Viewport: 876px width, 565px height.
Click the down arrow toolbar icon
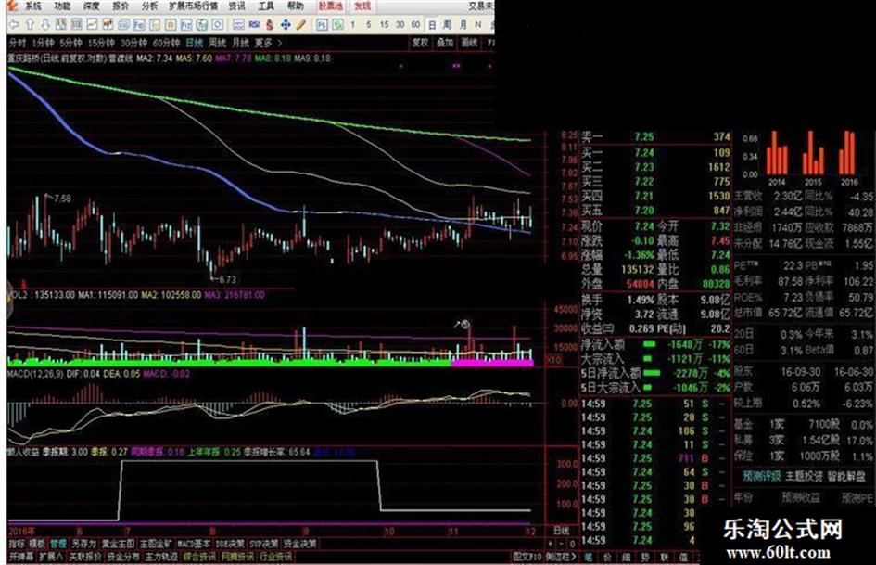[x=45, y=25]
